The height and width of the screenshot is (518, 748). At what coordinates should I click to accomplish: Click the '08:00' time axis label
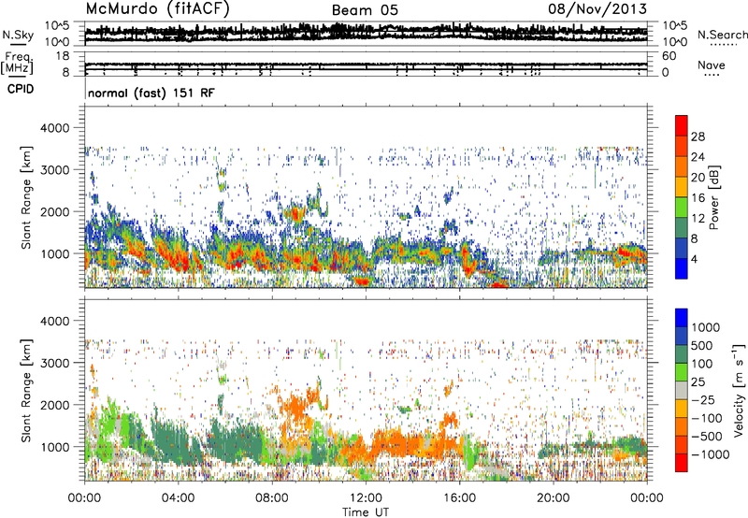[271, 498]
